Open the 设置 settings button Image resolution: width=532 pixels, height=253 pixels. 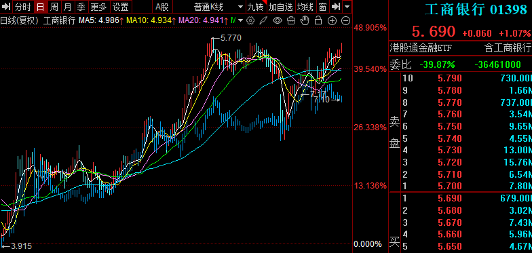coord(121,7)
